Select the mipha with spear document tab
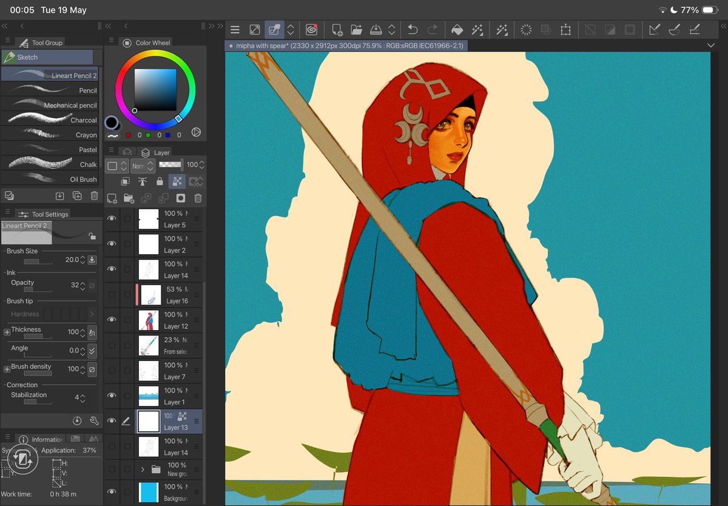The height and width of the screenshot is (506, 728). click(347, 46)
